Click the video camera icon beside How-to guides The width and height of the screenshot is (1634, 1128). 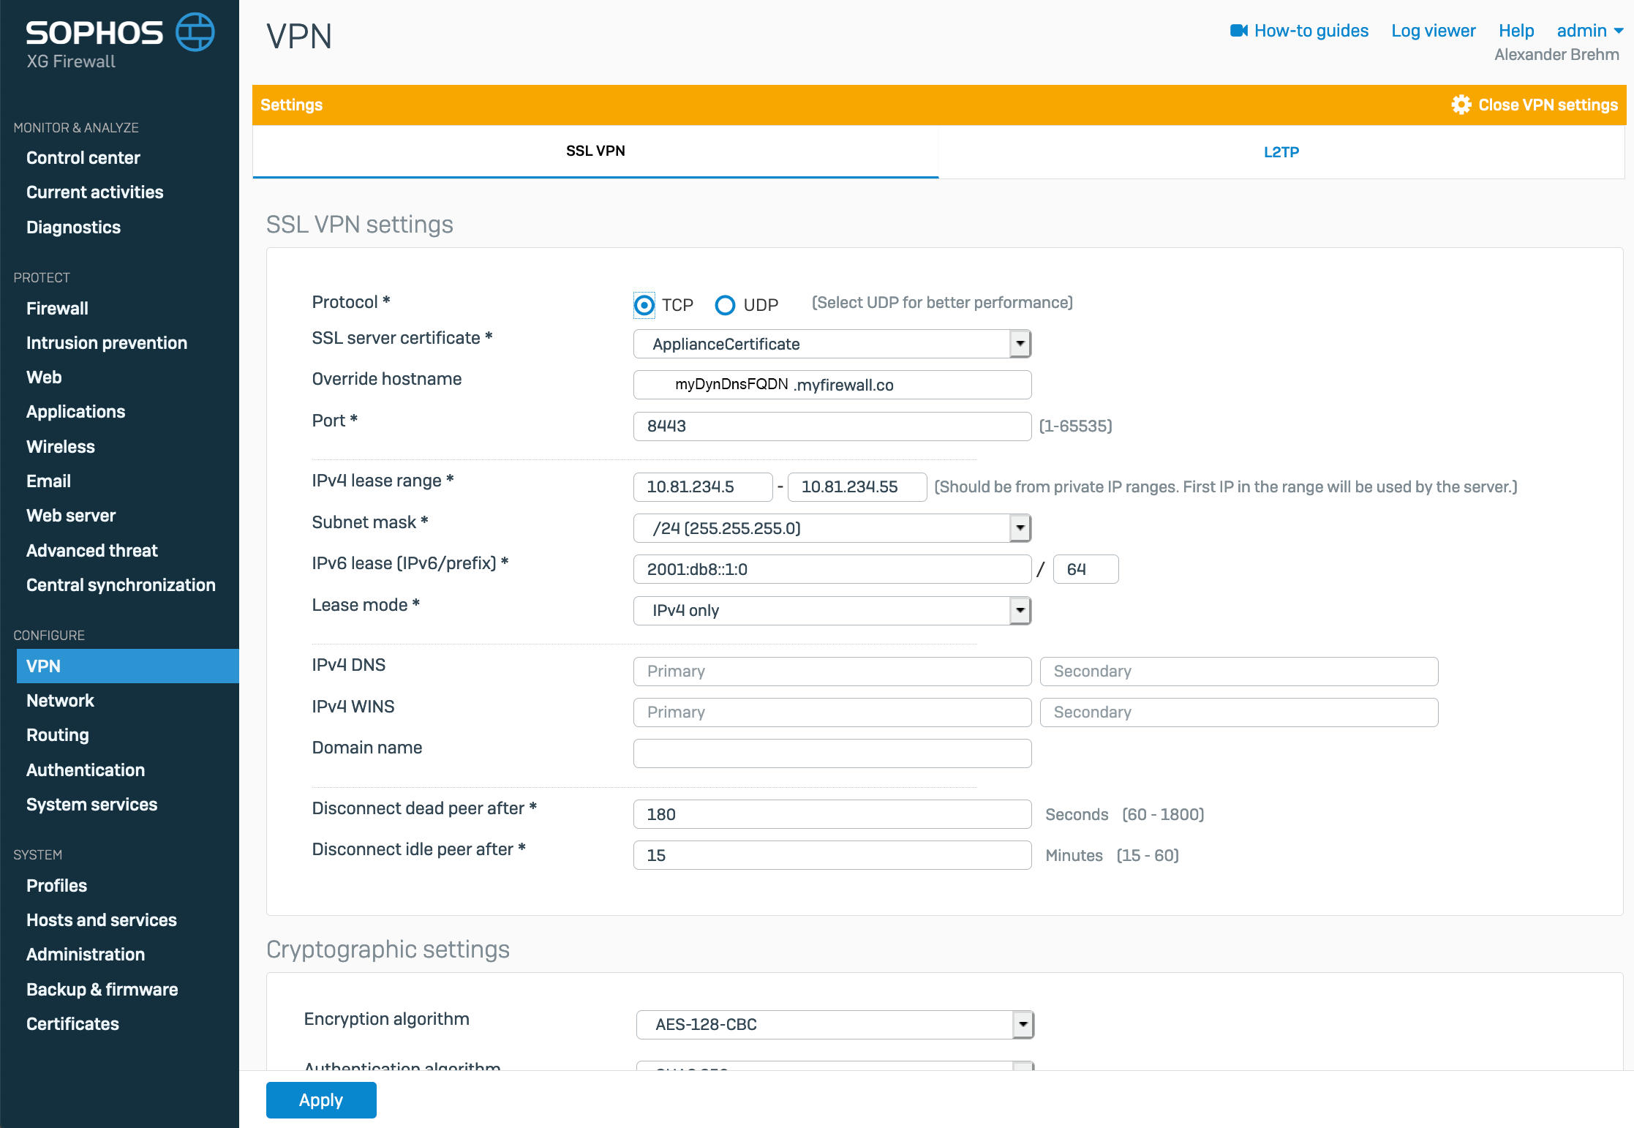pos(1238,31)
